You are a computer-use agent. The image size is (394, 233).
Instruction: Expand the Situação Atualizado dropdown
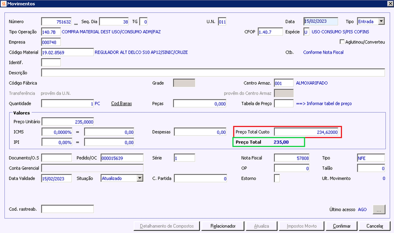[140, 178]
